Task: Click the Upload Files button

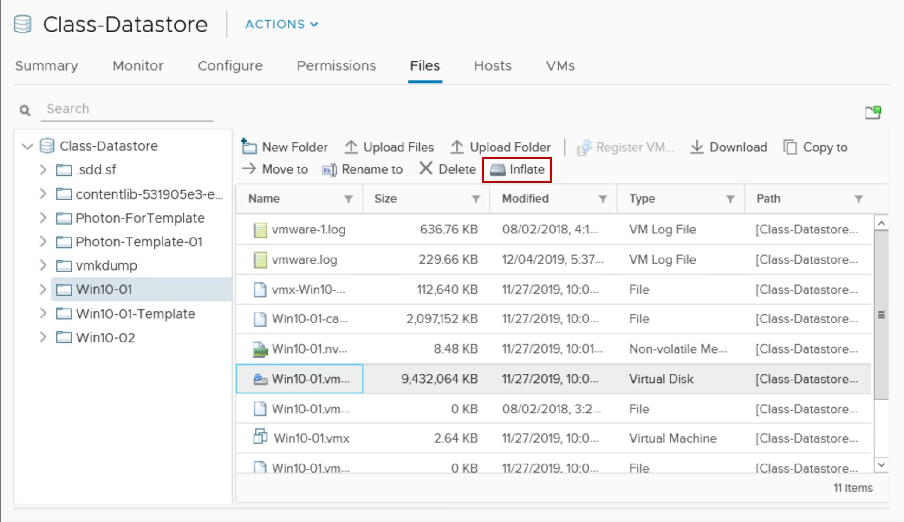Action: (389, 147)
